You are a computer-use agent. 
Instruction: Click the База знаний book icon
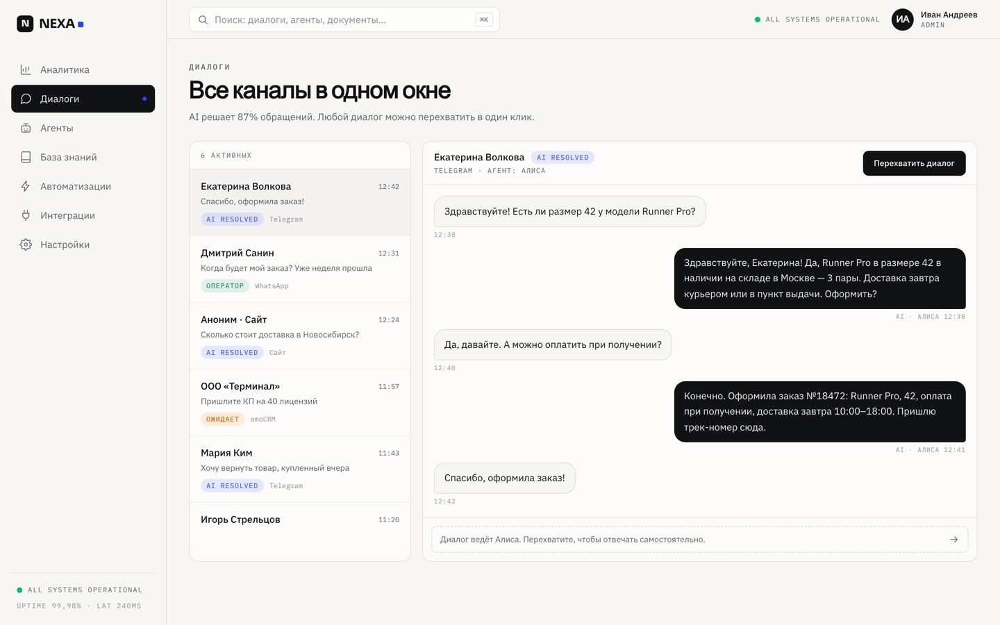(x=26, y=157)
